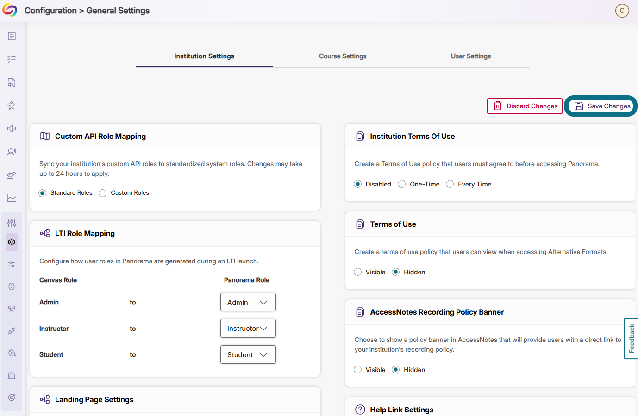This screenshot has width=638, height=416.
Task: Expand the Admin Panorama Role dropdown
Action: pyautogui.click(x=248, y=302)
